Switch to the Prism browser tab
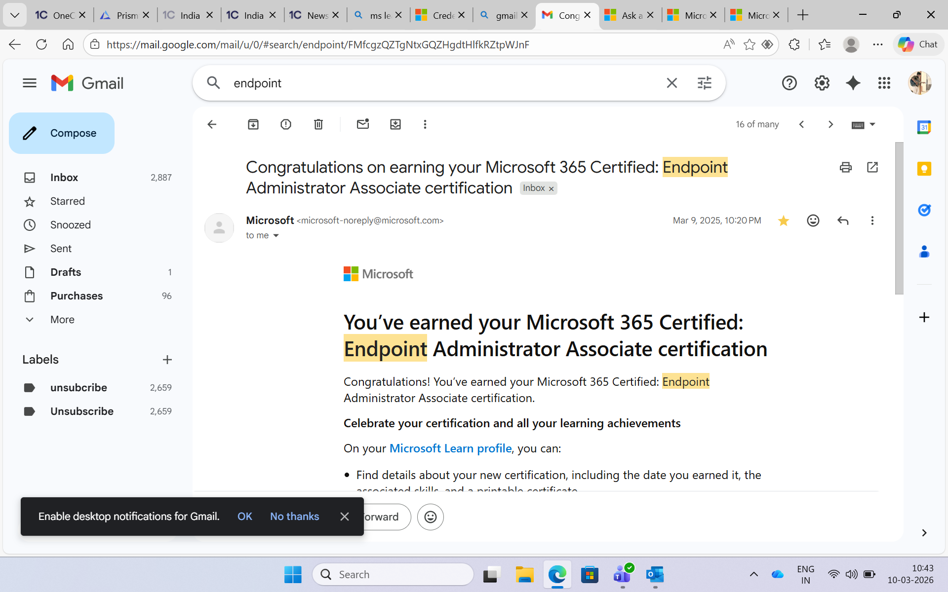Viewport: 948px width, 592px height. (125, 15)
